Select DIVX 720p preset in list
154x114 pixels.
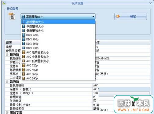tap(59, 35)
